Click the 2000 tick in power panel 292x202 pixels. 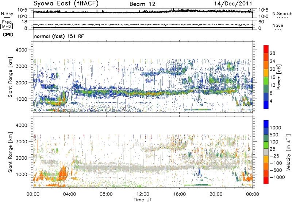pyautogui.click(x=21, y=82)
